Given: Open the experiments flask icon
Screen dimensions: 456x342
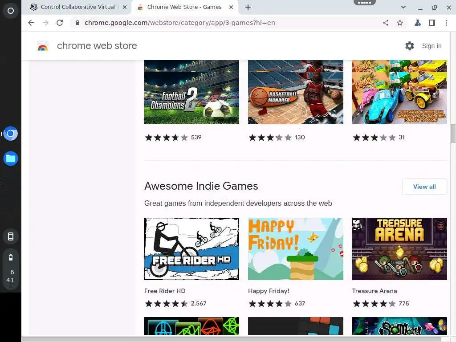Looking at the screenshot, I should pyautogui.click(x=418, y=23).
